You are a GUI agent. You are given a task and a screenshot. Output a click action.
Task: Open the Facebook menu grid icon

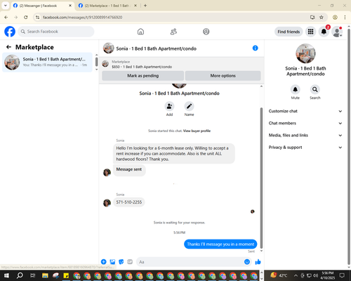tap(310, 32)
